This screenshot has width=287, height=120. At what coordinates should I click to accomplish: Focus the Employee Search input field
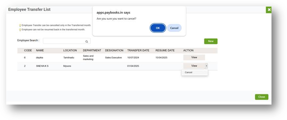[67, 41]
